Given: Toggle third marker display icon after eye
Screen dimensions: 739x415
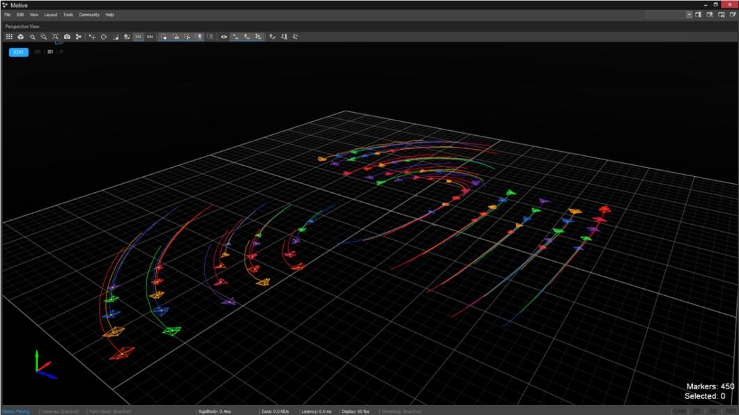Looking at the screenshot, I should point(258,37).
